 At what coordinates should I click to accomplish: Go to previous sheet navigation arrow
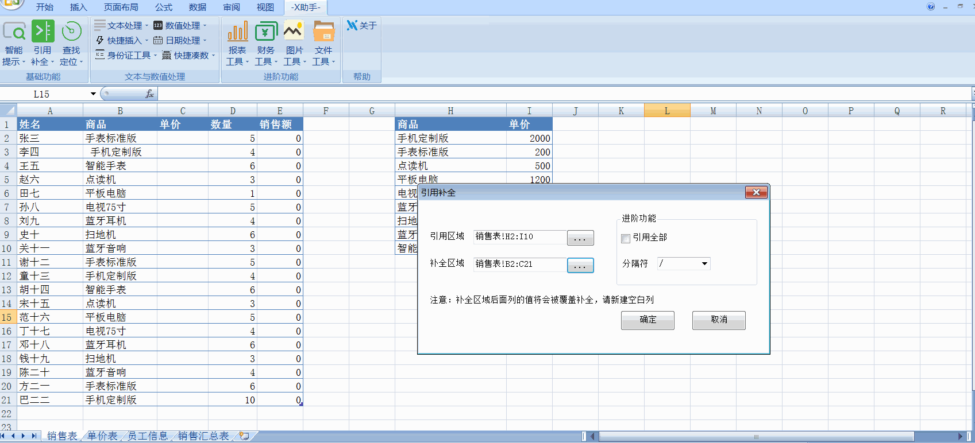[14, 436]
